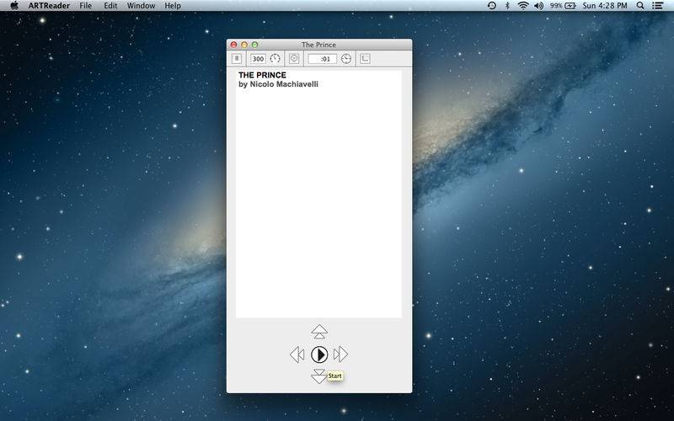Viewport: 674px width, 421px height.
Task: Click the double down arrow below play
Action: tap(318, 376)
